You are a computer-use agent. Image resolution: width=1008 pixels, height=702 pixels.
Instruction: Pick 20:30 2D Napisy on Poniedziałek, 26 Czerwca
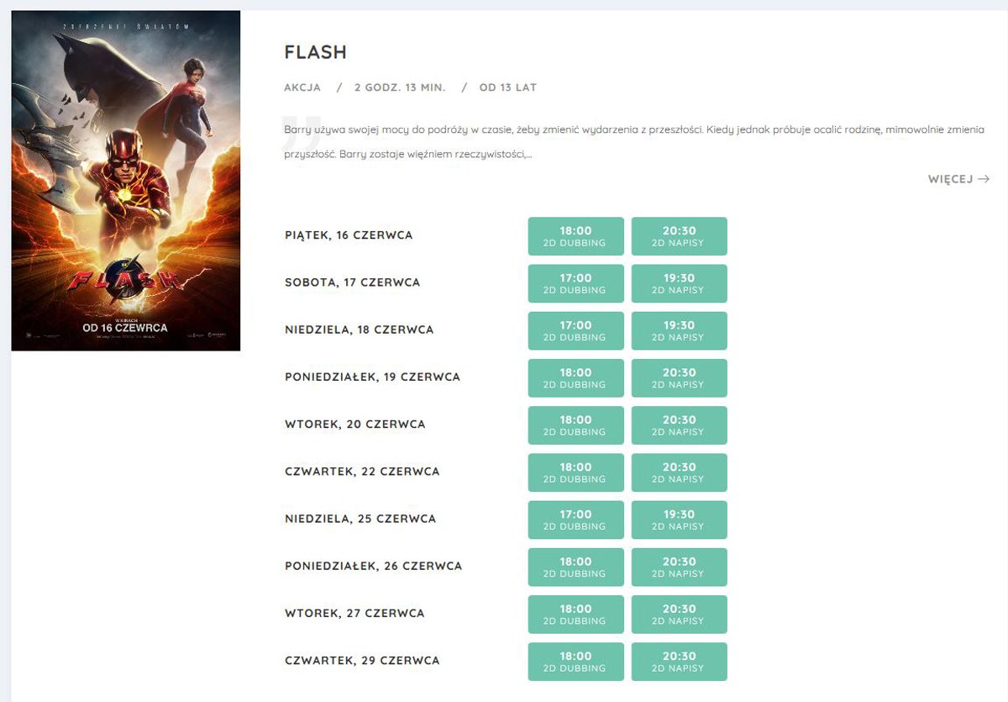pyautogui.click(x=680, y=567)
